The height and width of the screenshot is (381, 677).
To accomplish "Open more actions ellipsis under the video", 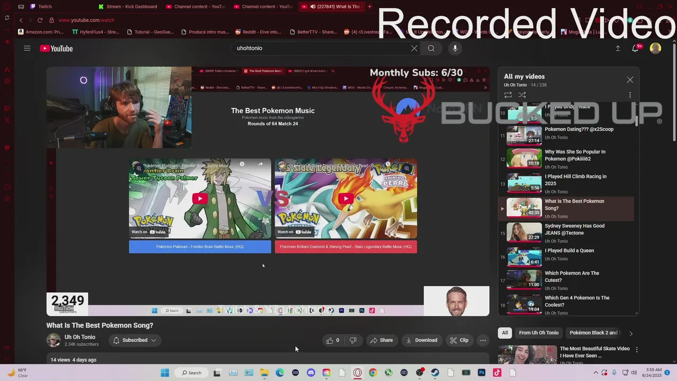I will (x=483, y=340).
